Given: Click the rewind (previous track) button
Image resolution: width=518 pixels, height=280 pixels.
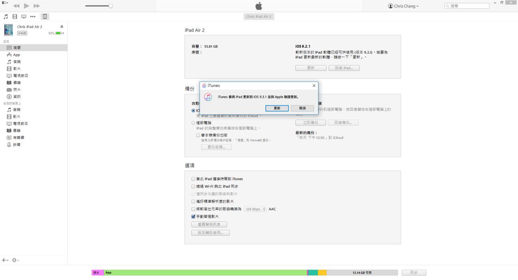Looking at the screenshot, I should [x=17, y=6].
